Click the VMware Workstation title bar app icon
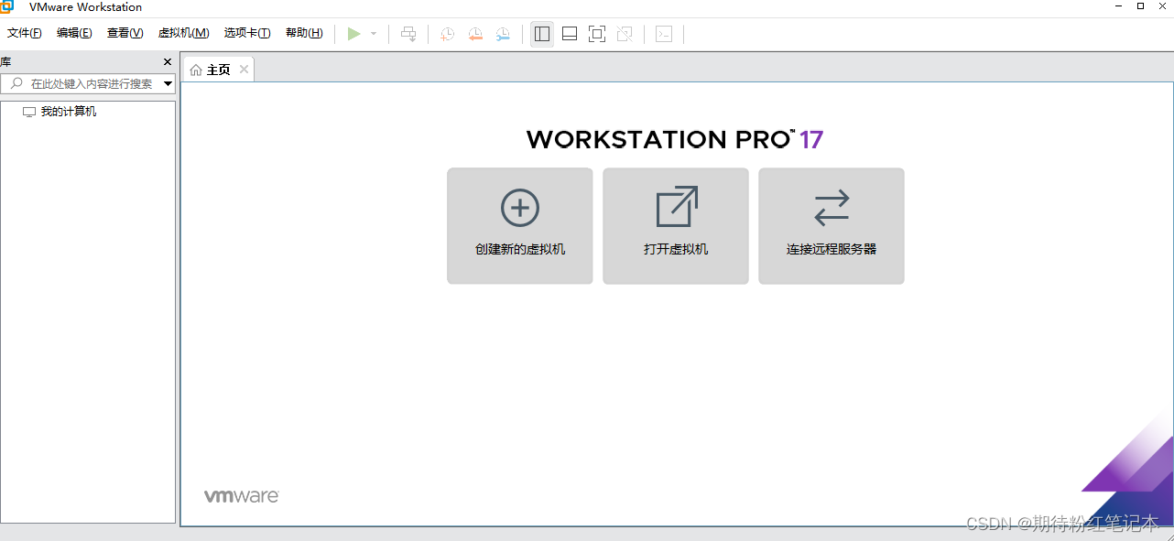The image size is (1174, 541). pos(6,6)
